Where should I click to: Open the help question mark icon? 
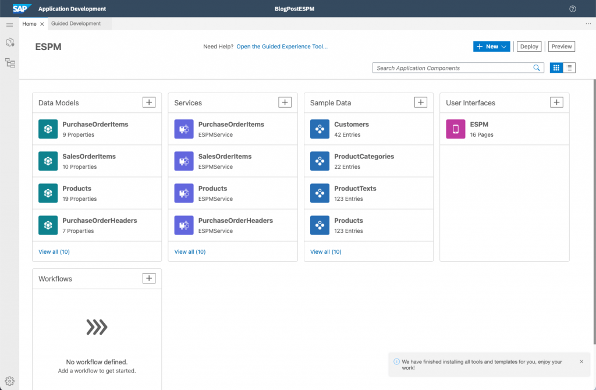pyautogui.click(x=573, y=9)
